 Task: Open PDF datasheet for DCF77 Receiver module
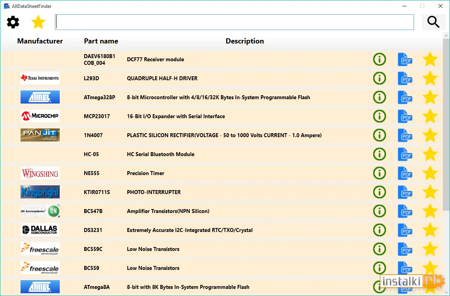point(405,59)
